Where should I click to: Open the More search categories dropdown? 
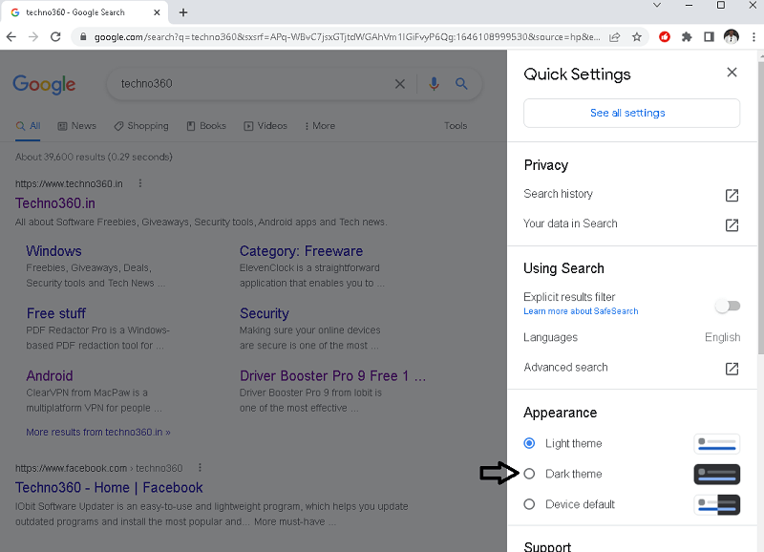tap(319, 126)
